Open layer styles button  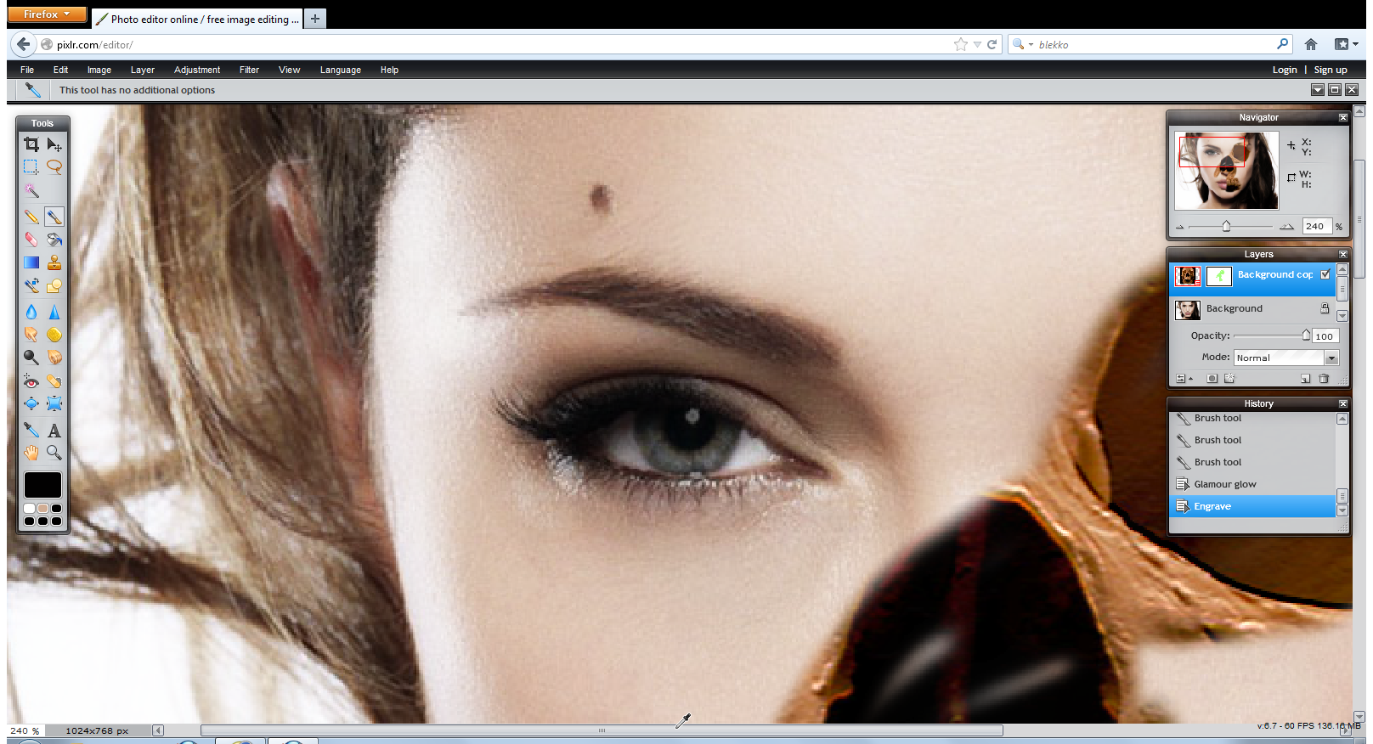pos(1229,379)
